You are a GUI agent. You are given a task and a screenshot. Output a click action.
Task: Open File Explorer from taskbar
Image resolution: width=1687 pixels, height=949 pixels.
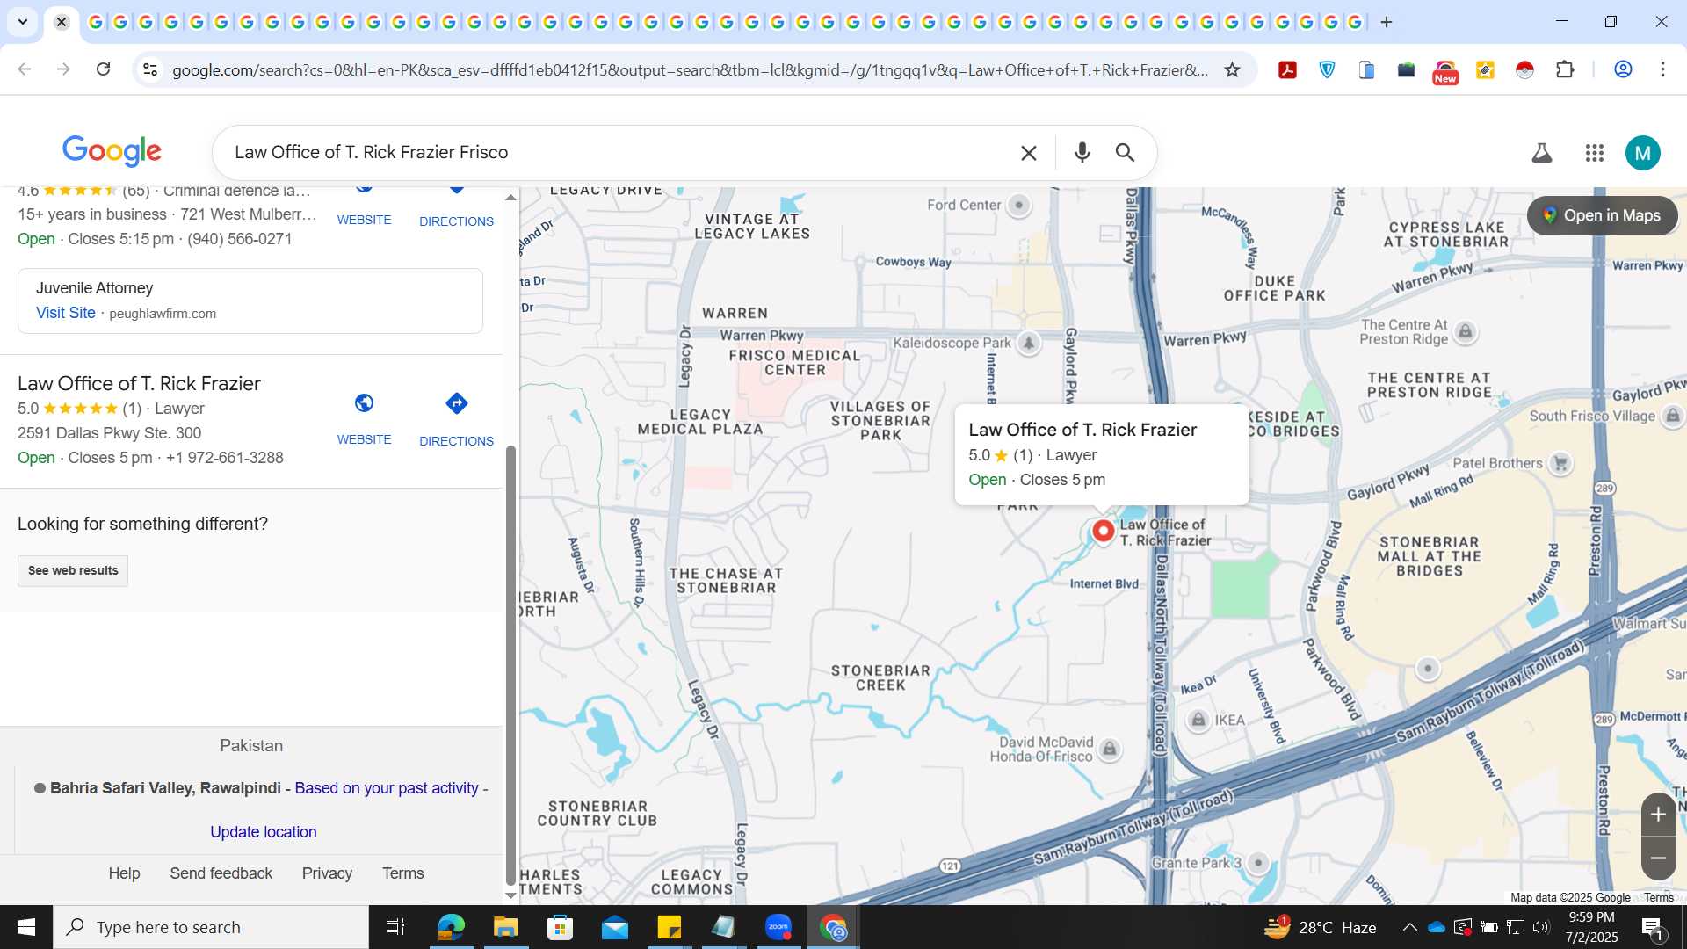(x=505, y=927)
